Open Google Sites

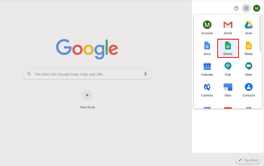[x=228, y=90]
